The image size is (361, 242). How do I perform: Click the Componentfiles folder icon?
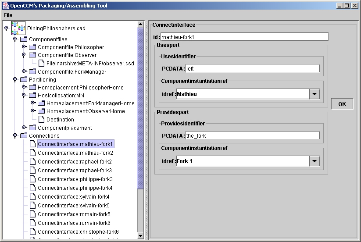point(24,39)
